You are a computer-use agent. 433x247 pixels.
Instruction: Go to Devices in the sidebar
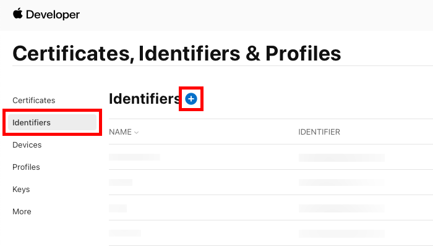click(27, 144)
